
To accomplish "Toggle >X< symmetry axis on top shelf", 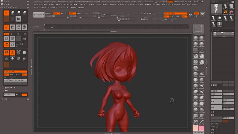I will tap(167, 16).
